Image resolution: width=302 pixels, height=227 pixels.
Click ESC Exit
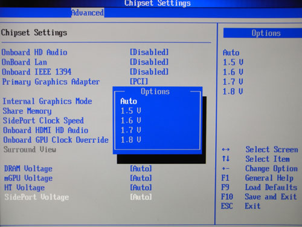[x=240, y=206]
